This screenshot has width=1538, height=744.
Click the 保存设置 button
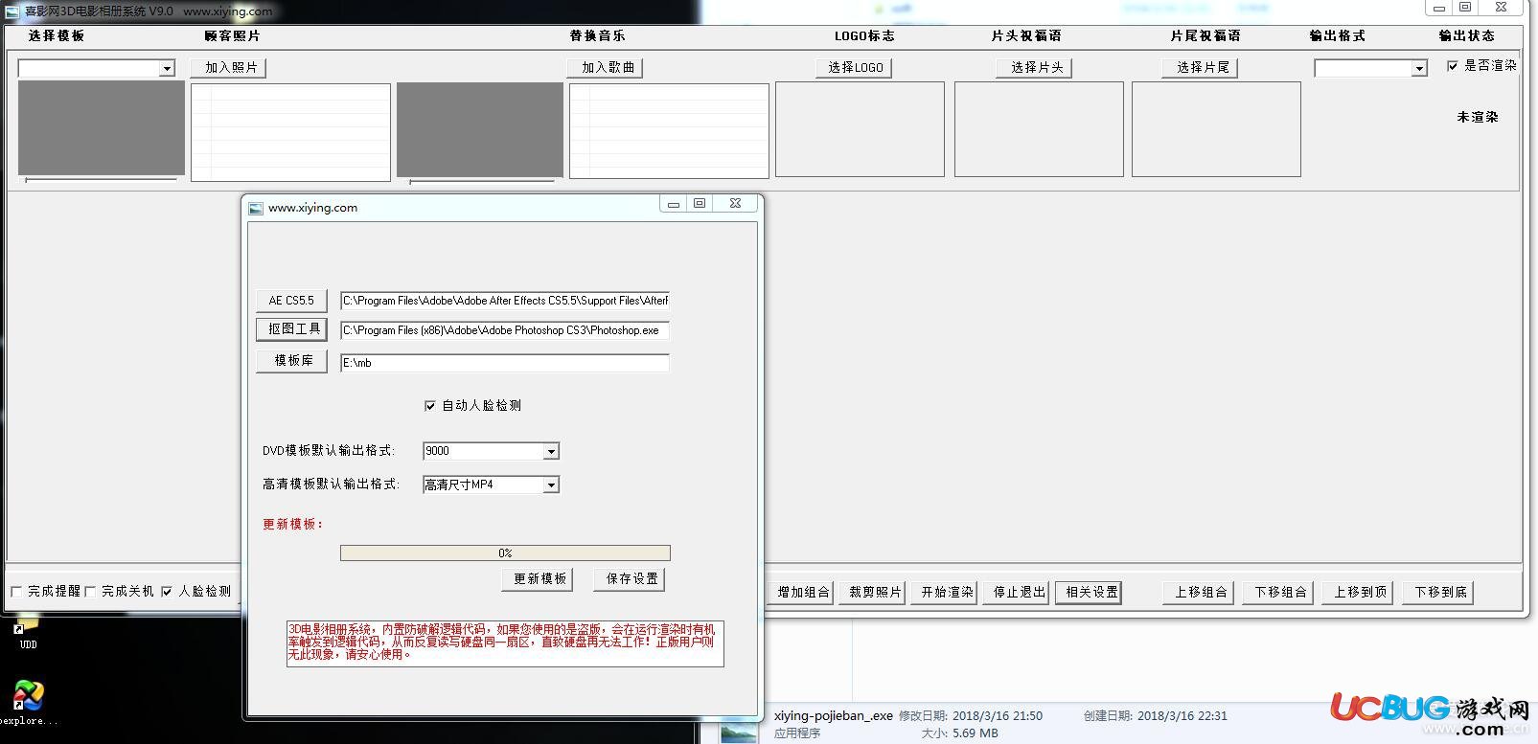click(630, 579)
